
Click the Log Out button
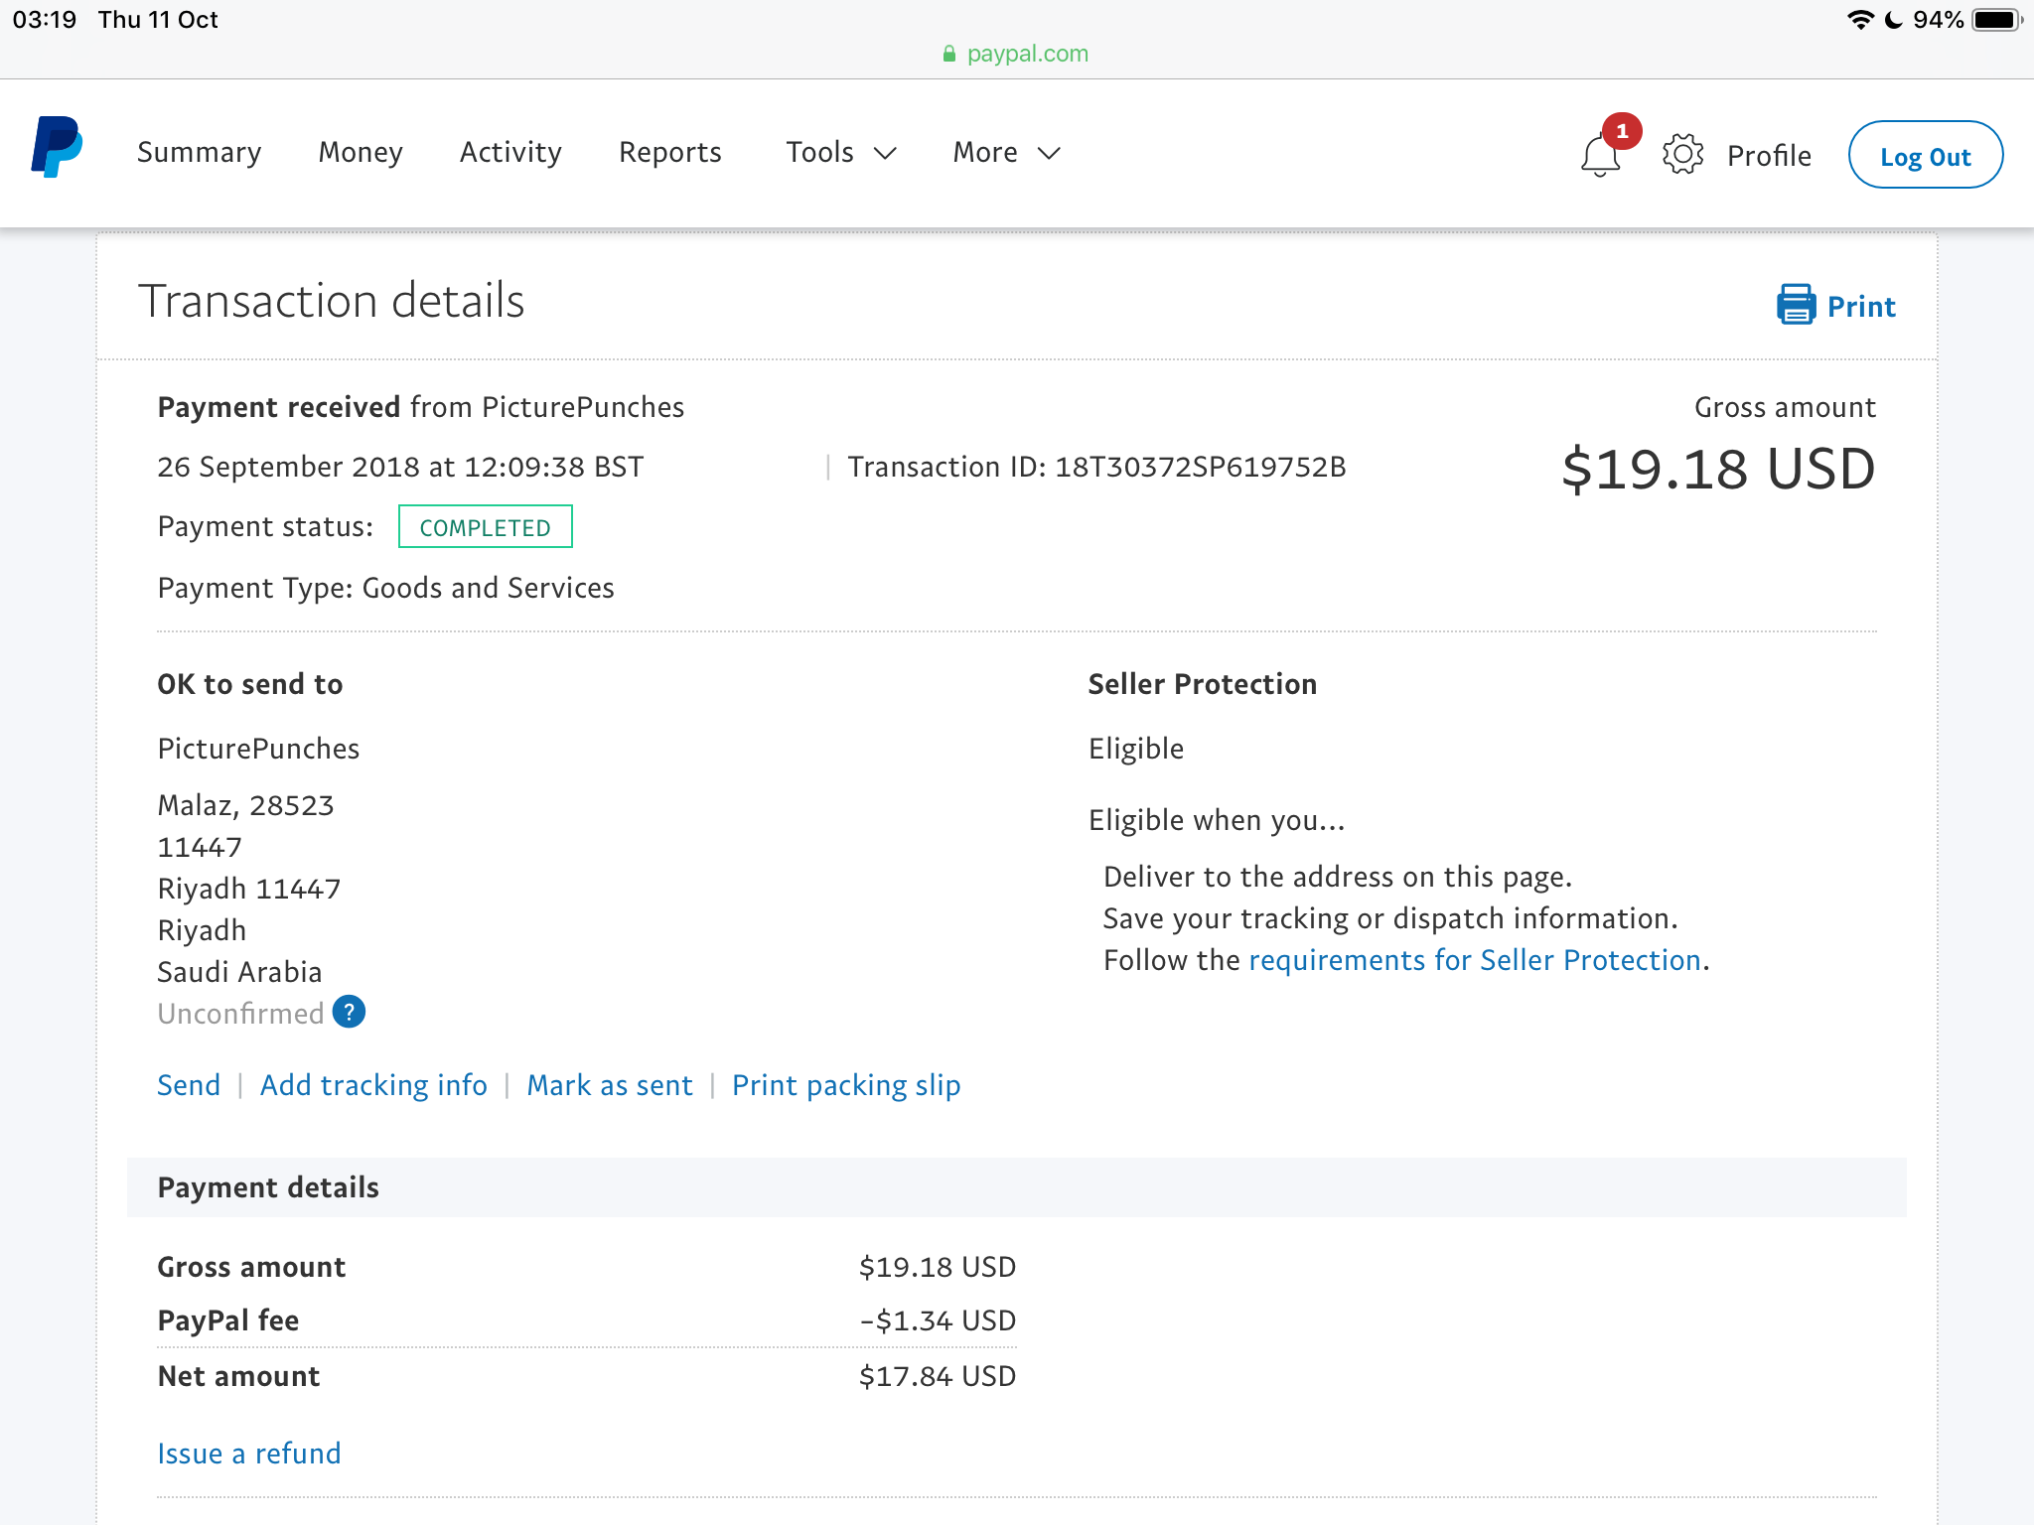coord(1925,155)
